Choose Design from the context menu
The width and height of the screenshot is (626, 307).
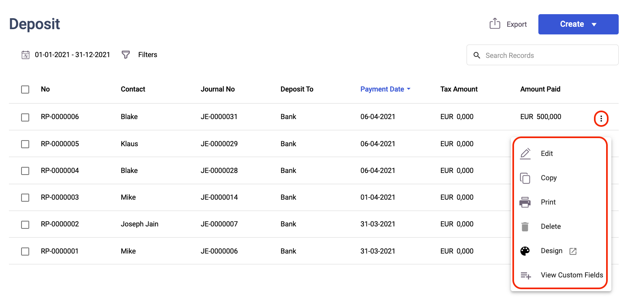point(561,251)
